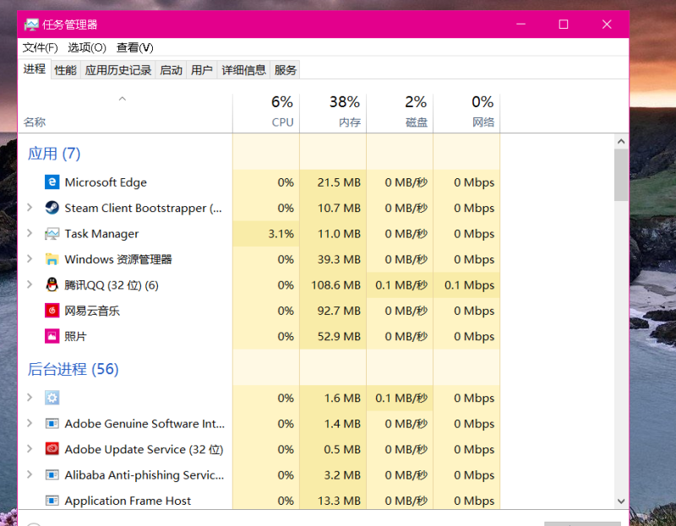Open the 选项(O) menu
676x526 pixels.
click(87, 47)
